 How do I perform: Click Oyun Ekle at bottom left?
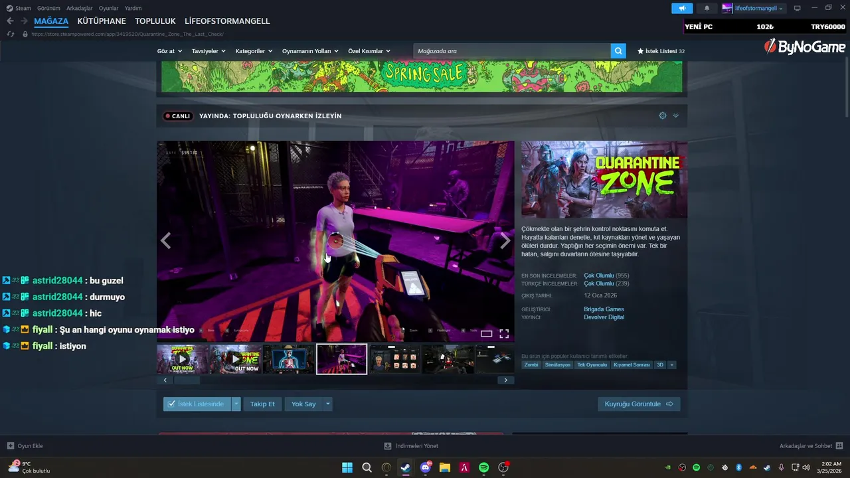(x=25, y=446)
